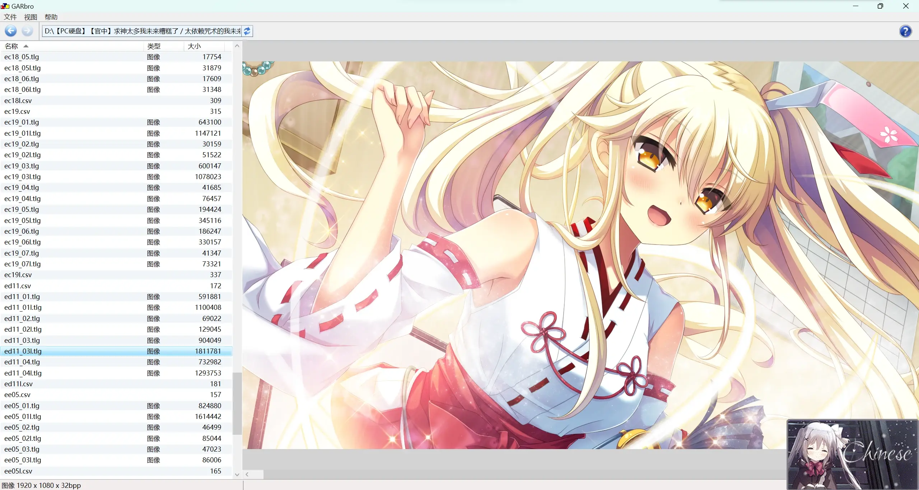The width and height of the screenshot is (919, 490).
Task: Select file ec19_01.tlg
Action: point(116,122)
